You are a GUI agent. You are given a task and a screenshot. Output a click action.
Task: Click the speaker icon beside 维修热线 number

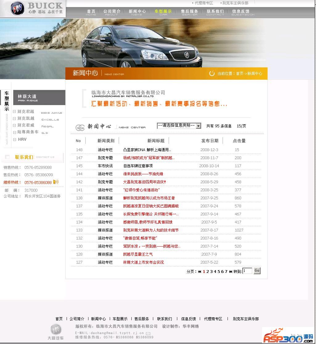pos(56,182)
